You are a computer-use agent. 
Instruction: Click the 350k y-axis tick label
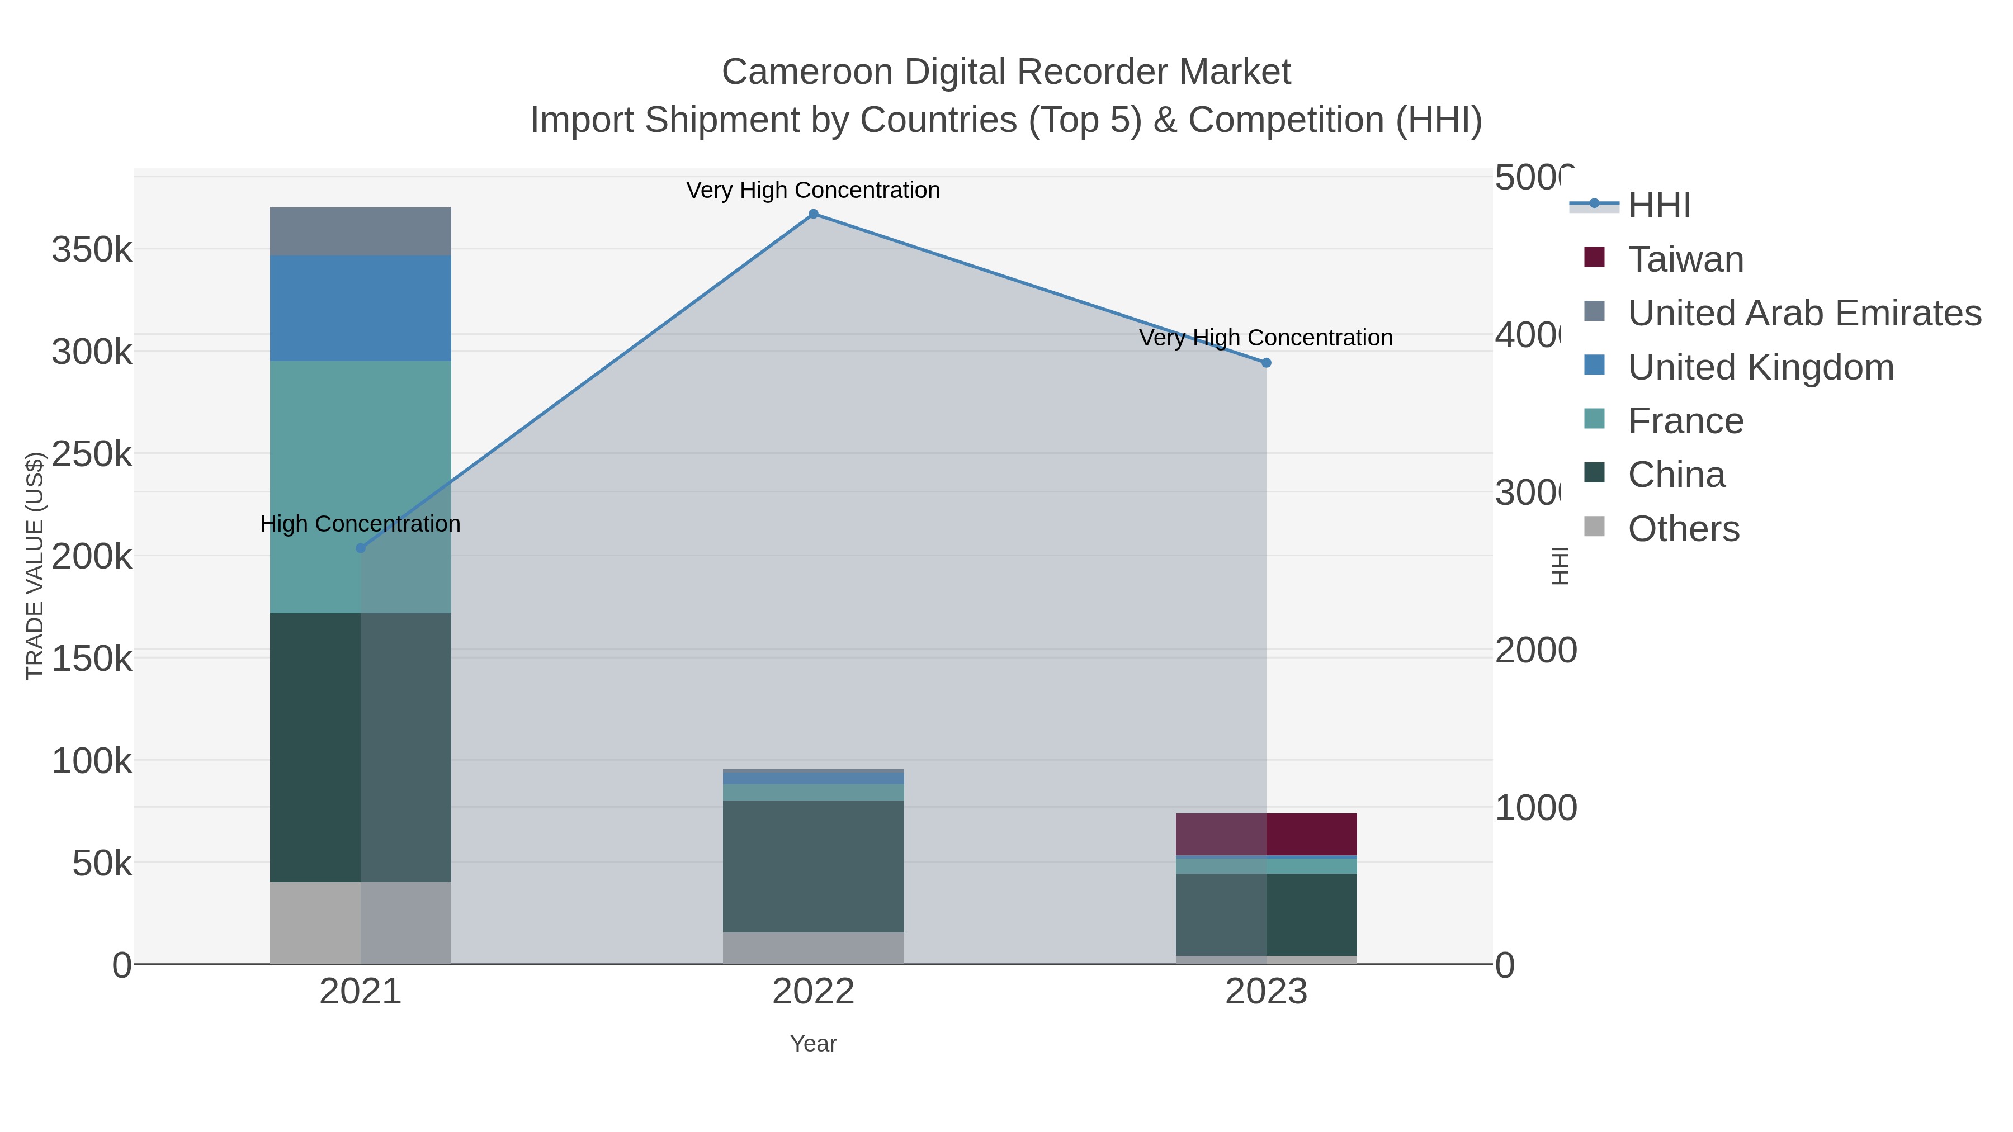[x=92, y=250]
